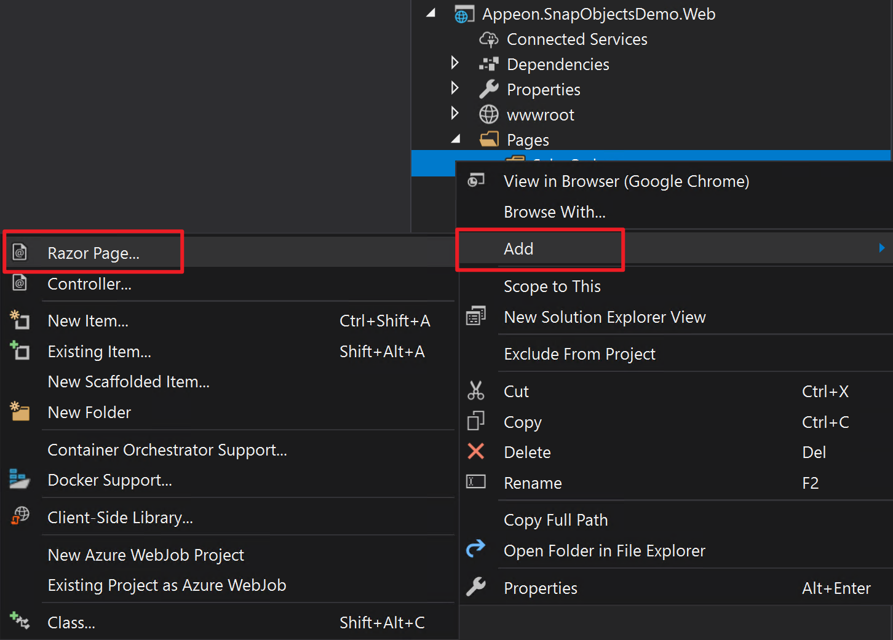Click the Controller item icon
The height and width of the screenshot is (640, 893).
20,283
